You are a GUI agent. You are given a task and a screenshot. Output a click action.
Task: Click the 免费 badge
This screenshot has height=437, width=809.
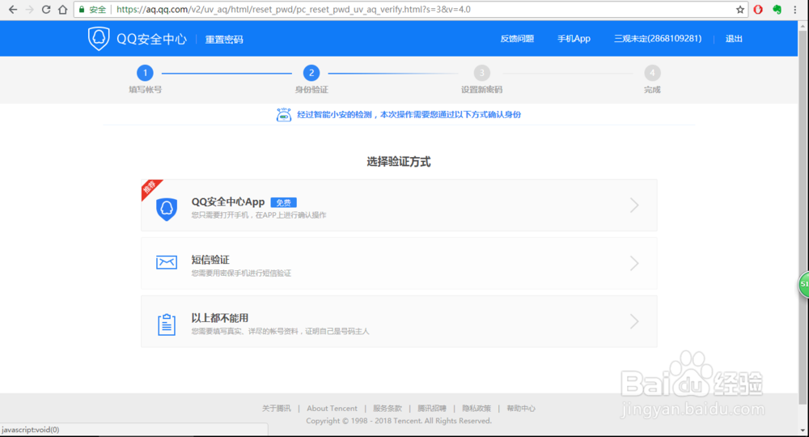(x=283, y=202)
